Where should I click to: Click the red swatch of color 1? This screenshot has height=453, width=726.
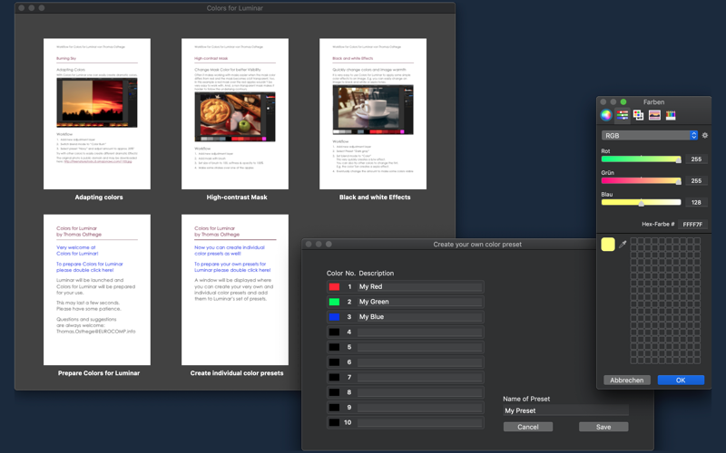click(x=334, y=286)
